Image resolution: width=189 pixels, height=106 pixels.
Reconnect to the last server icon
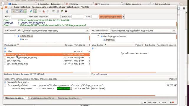(48, 11)
